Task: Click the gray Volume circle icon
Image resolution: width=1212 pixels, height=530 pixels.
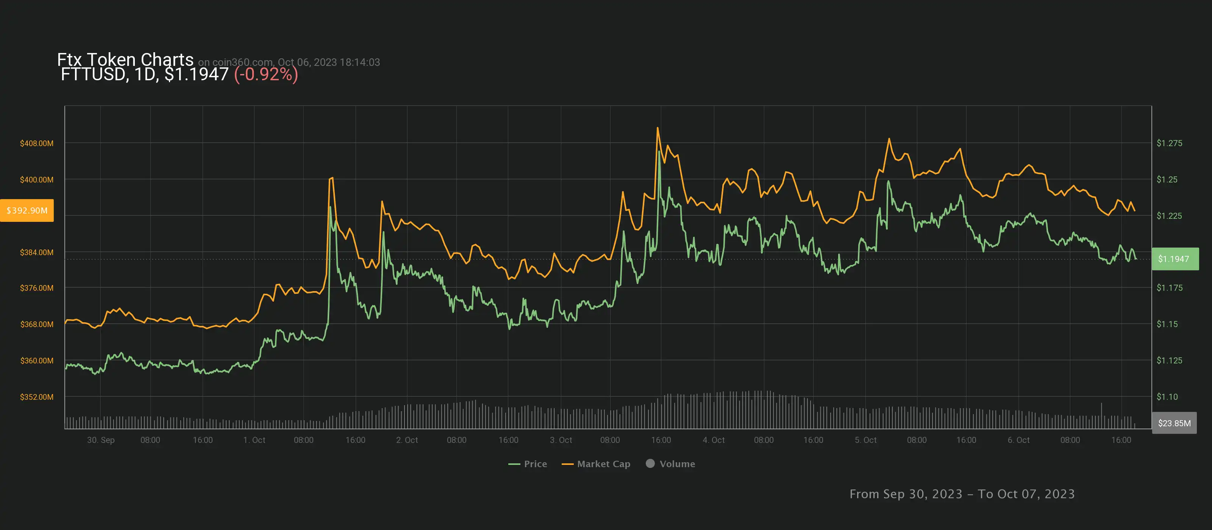Action: click(650, 463)
